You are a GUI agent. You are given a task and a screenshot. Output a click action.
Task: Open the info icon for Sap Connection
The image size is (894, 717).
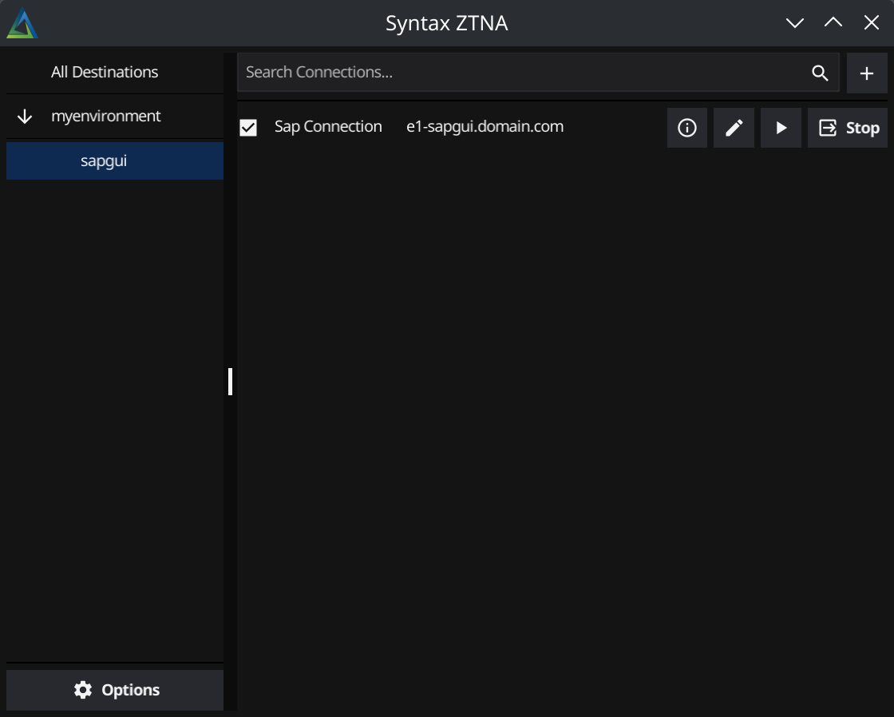(686, 128)
